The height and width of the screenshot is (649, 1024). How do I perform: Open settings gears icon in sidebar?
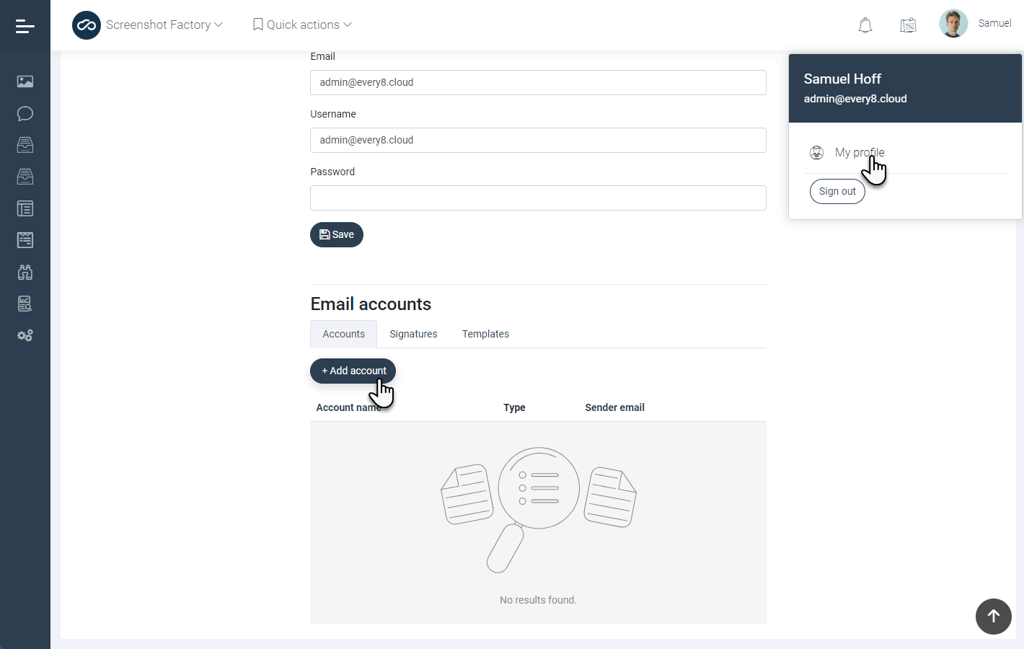25,335
